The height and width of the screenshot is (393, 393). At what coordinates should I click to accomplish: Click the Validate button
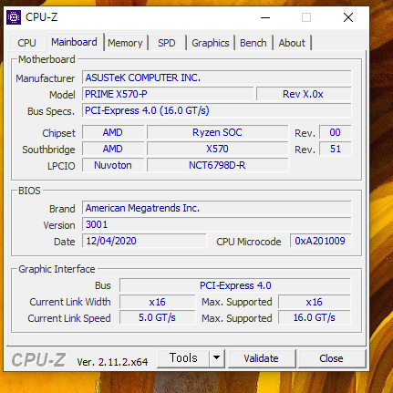tap(261, 358)
